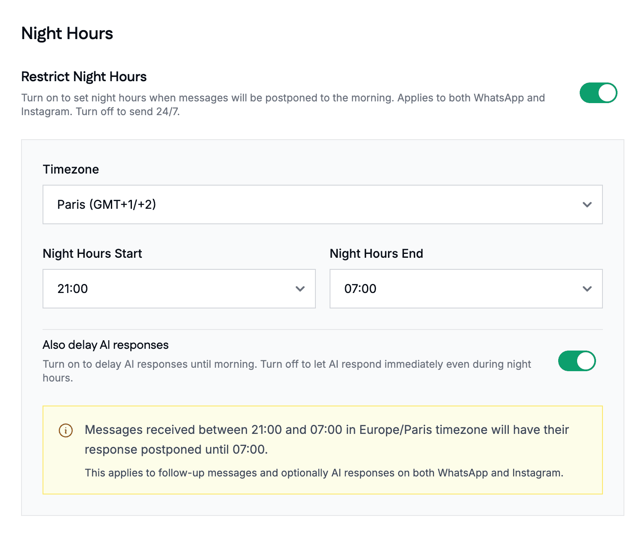Click the Night Hours Start label

[x=92, y=253]
